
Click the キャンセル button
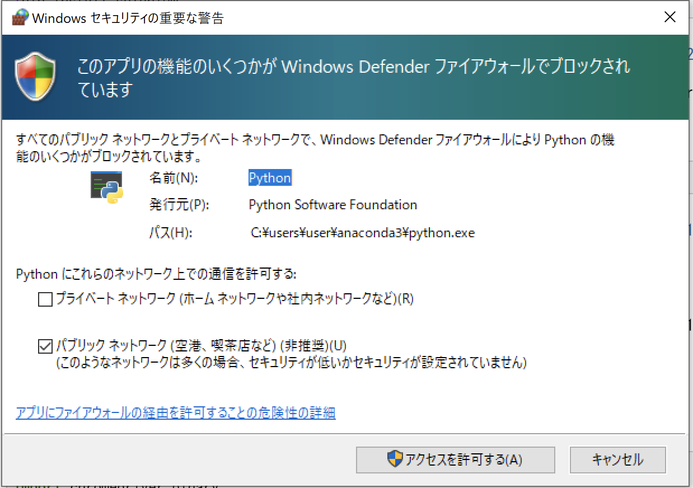[x=617, y=459]
